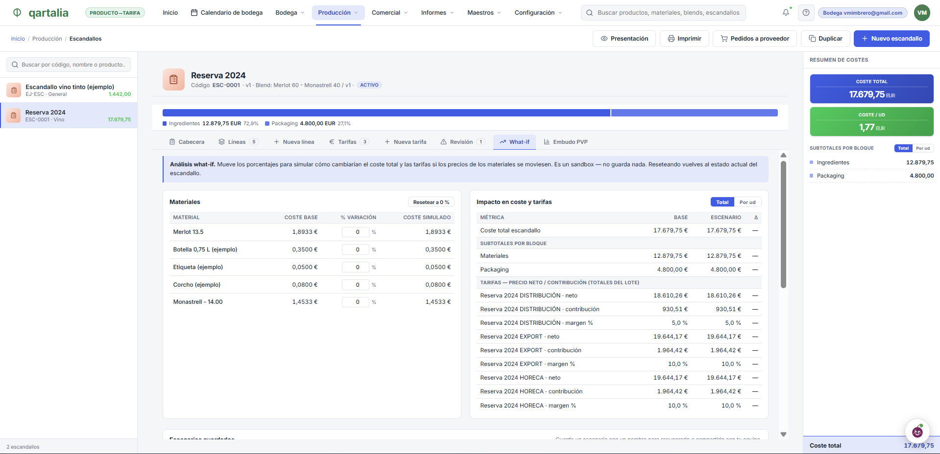Click the euro icon on the Tarifas tab
Screen dimensions: 940x454
[x=332, y=142]
